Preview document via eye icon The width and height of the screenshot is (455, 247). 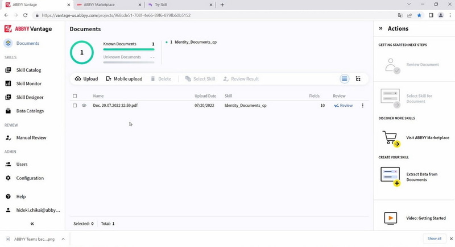pos(84,106)
